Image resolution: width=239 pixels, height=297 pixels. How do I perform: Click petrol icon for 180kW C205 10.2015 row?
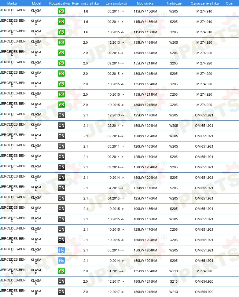coord(61,105)
